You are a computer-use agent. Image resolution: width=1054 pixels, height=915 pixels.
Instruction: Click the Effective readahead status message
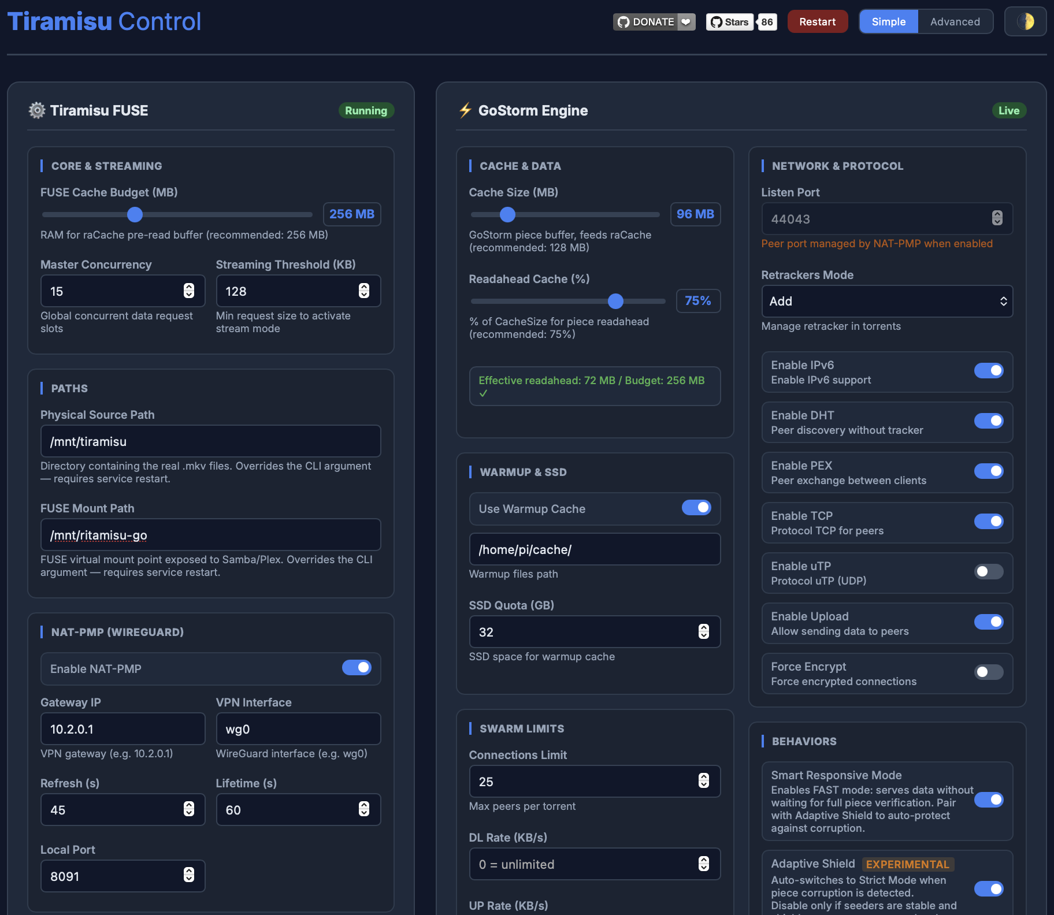(x=595, y=386)
